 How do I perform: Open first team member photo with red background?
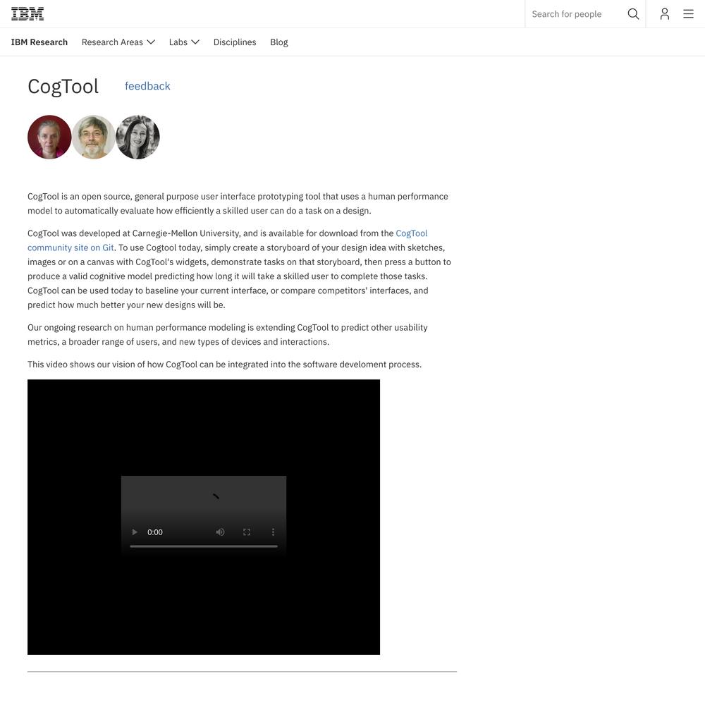coord(49,137)
